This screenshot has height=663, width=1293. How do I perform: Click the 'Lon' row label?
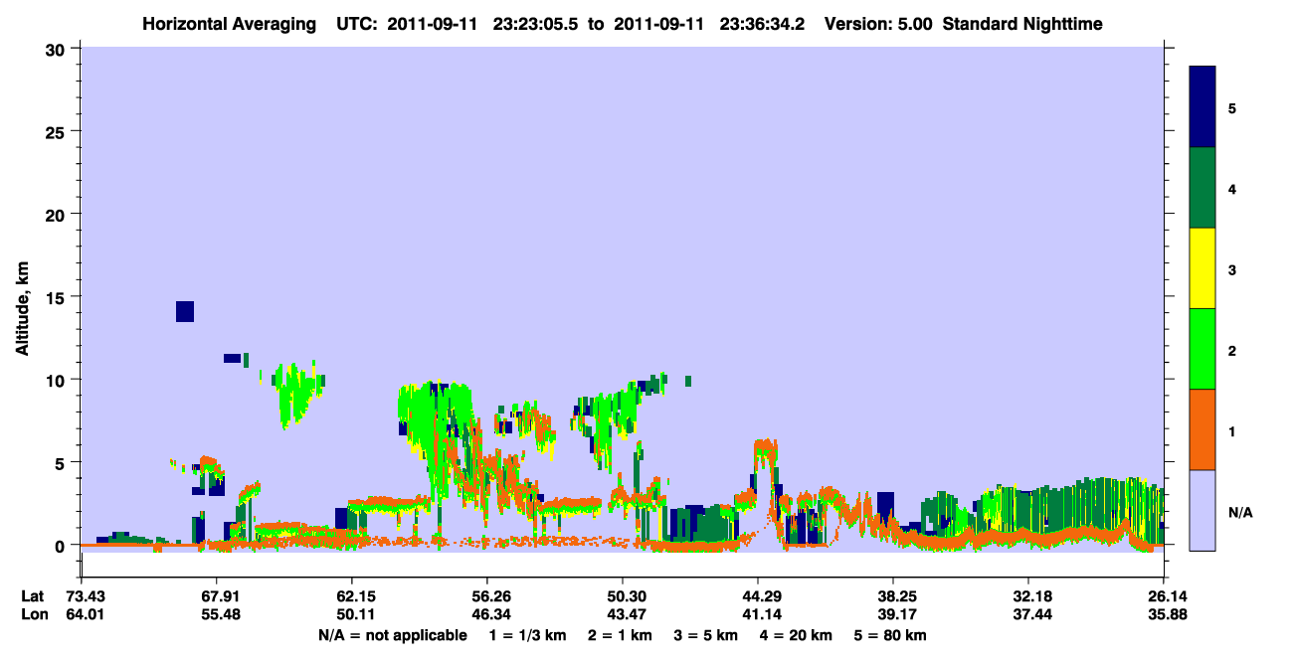click(33, 614)
